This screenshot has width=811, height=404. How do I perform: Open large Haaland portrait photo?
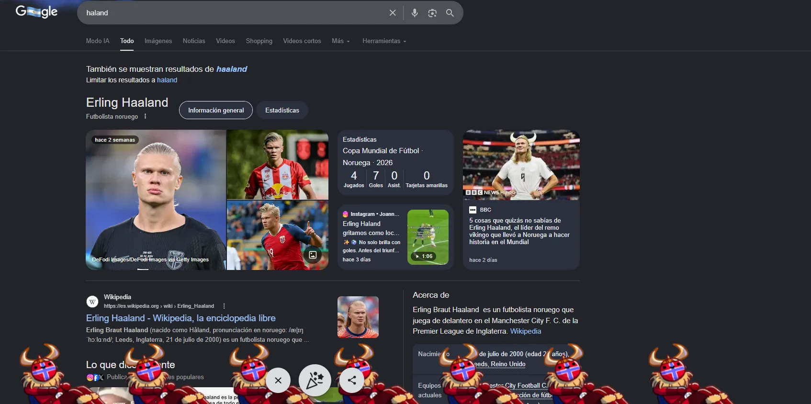pos(156,200)
